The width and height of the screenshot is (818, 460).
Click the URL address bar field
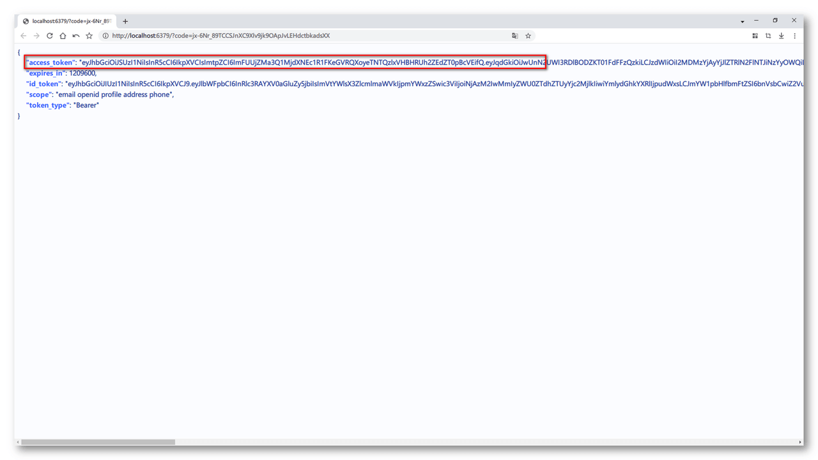tap(307, 36)
